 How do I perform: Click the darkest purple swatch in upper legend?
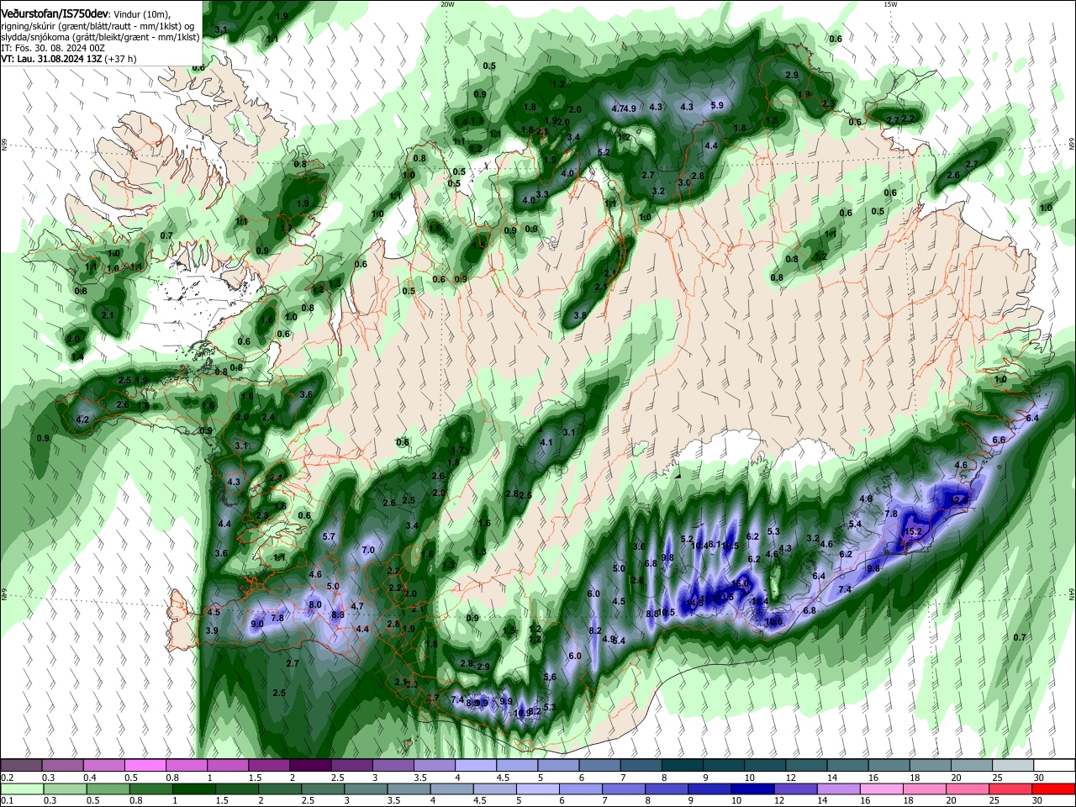309,765
